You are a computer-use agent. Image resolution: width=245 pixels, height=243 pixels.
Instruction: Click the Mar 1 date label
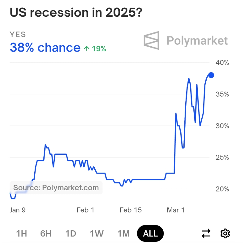(175, 210)
